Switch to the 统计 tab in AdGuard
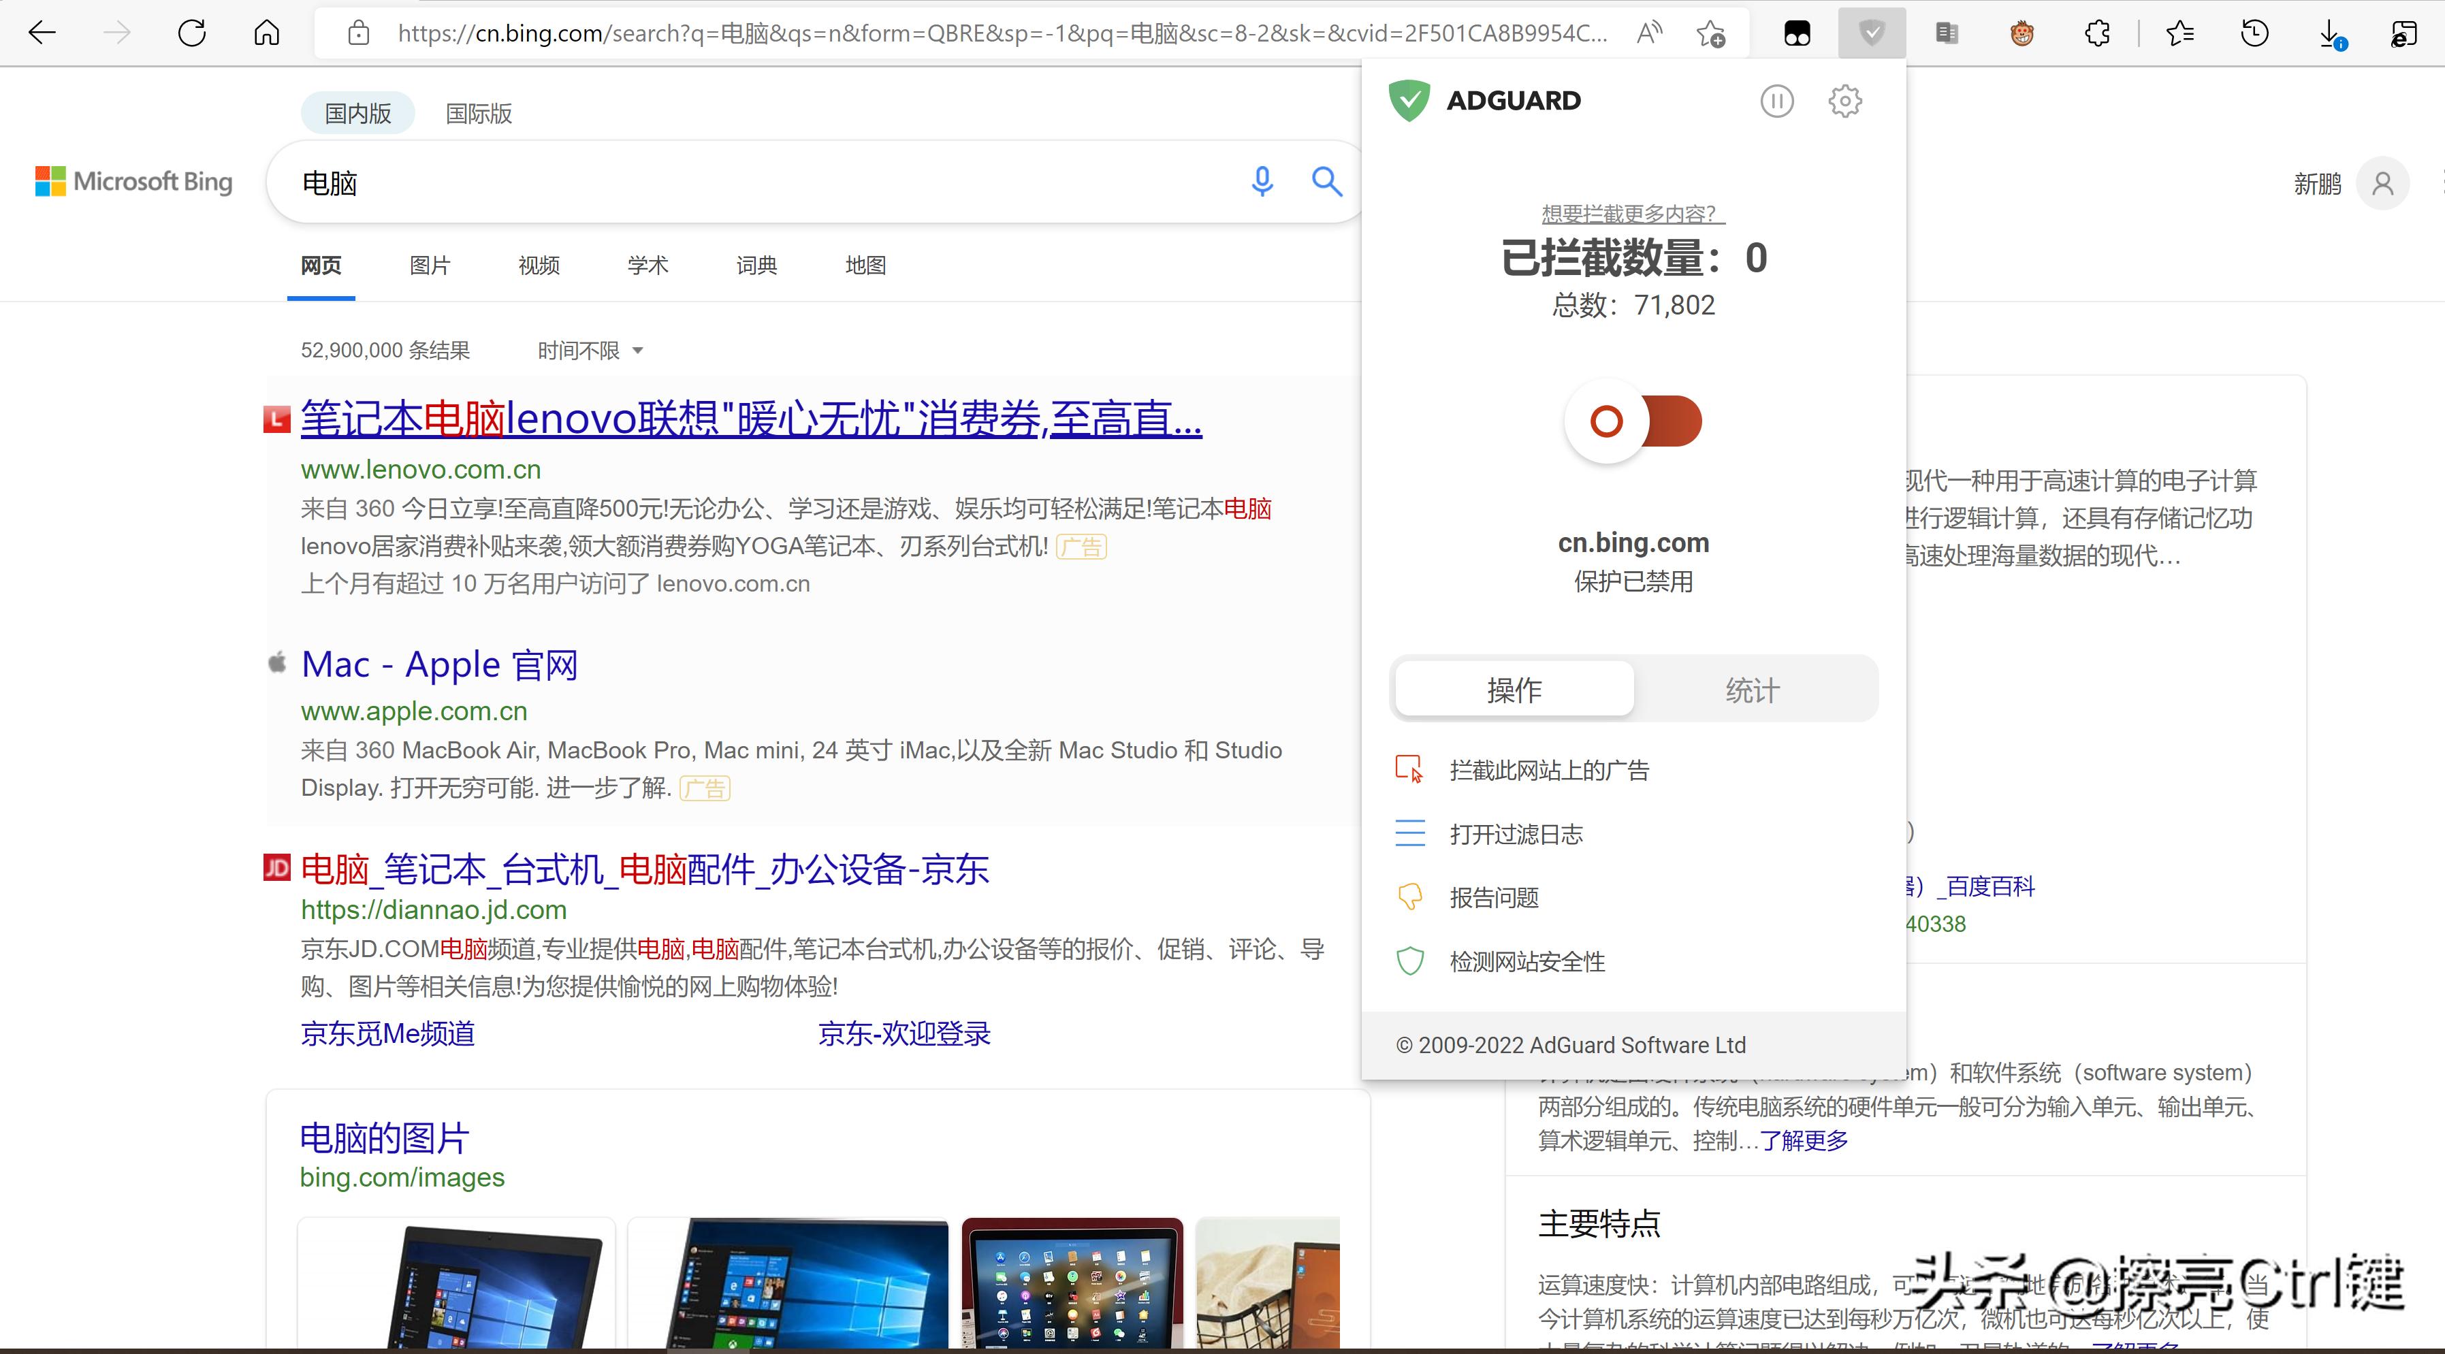 [1752, 690]
